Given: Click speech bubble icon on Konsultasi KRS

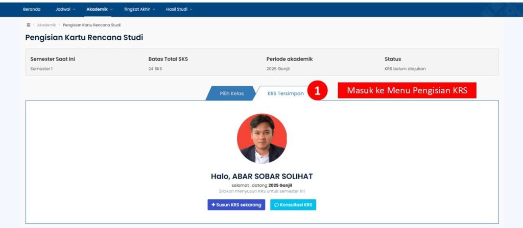Looking at the screenshot, I should (x=276, y=205).
